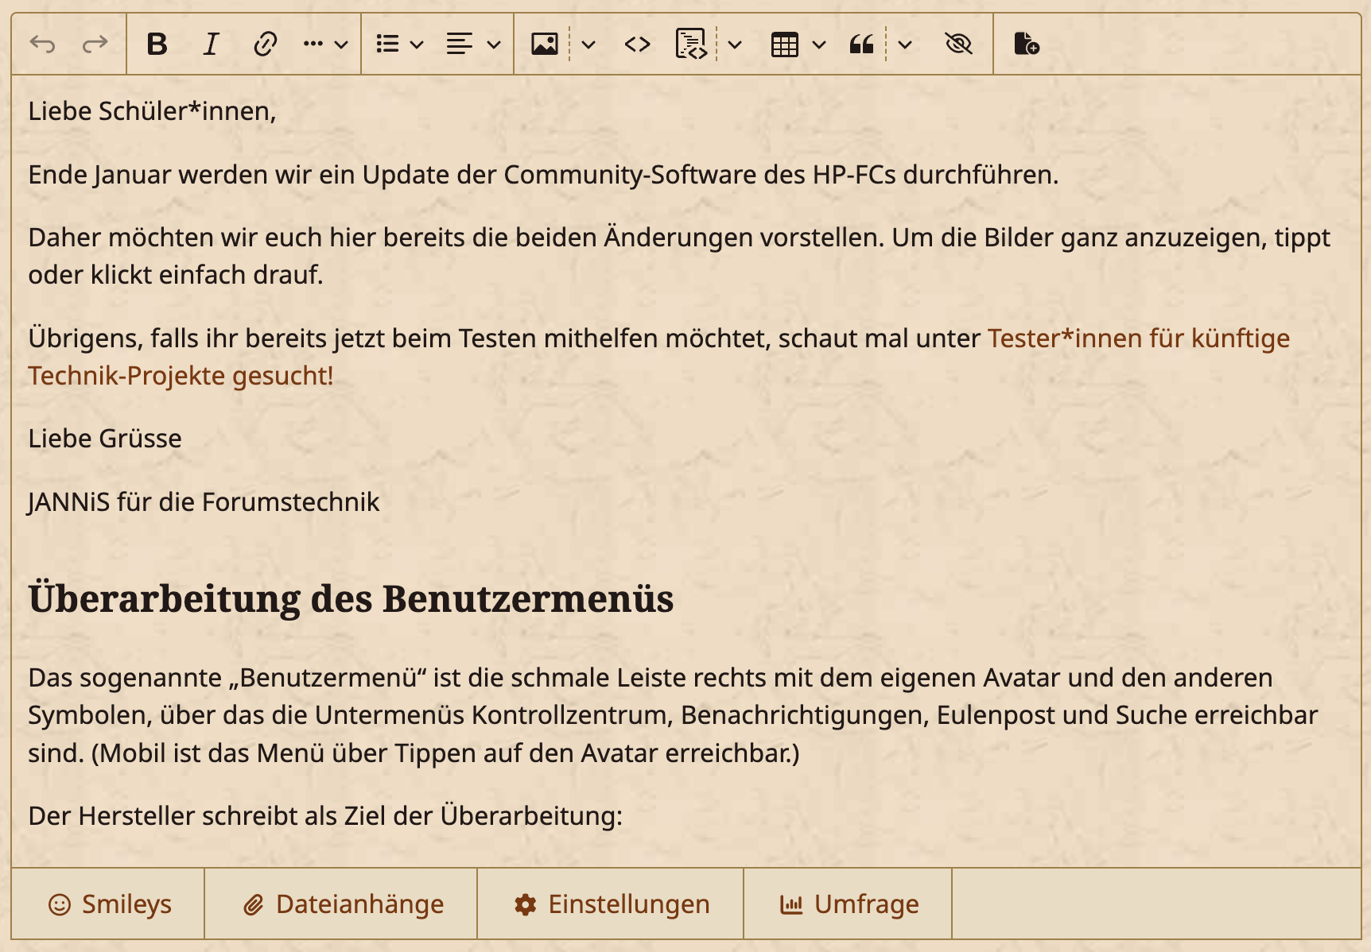Image resolution: width=1371 pixels, height=952 pixels.
Task: Click the paragraph starting Das sogenannte Benutzermenü
Action: tap(673, 715)
